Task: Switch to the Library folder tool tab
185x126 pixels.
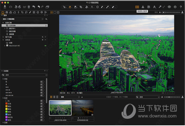Action: [3, 12]
